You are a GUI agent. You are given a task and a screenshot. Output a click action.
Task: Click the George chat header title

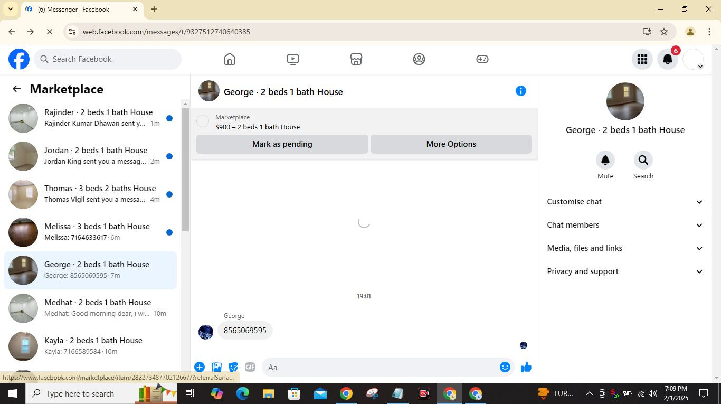[283, 92]
